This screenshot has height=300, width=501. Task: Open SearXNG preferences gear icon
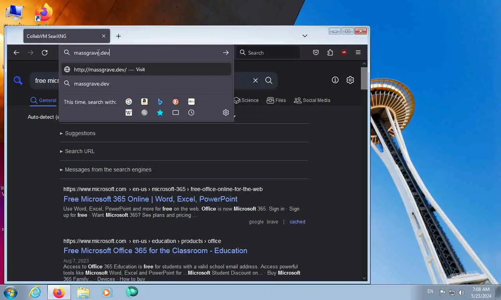pyautogui.click(x=350, y=80)
